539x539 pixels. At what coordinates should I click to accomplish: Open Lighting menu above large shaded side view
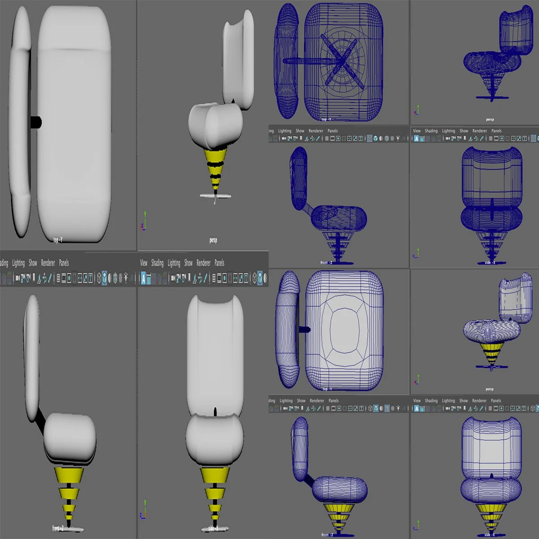click(174, 263)
